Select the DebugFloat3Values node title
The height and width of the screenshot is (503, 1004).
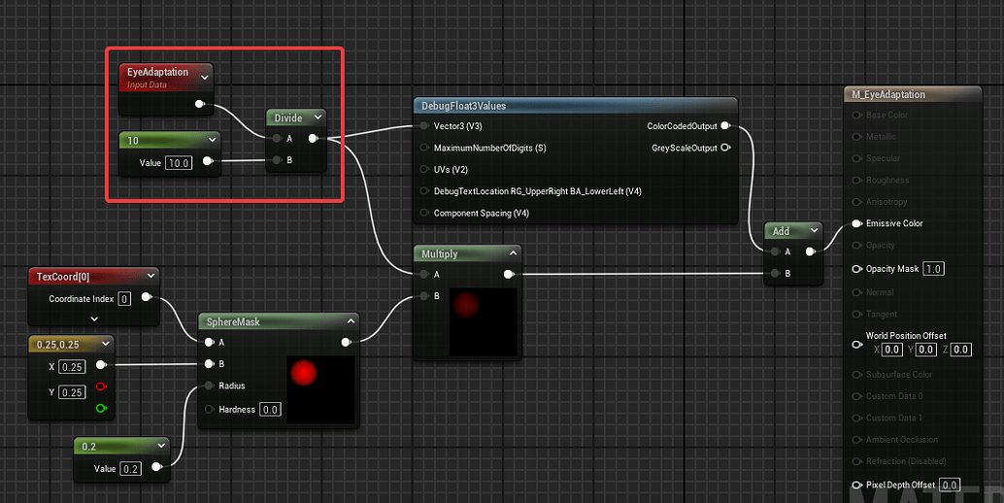pyautogui.click(x=463, y=106)
